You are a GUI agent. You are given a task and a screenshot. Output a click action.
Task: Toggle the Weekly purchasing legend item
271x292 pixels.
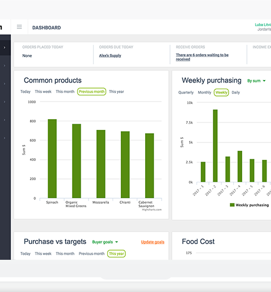(250, 205)
